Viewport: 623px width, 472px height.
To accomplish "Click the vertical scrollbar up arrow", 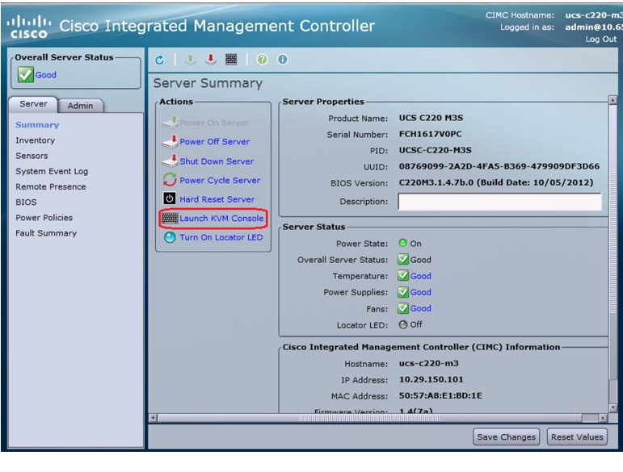I will coord(613,100).
